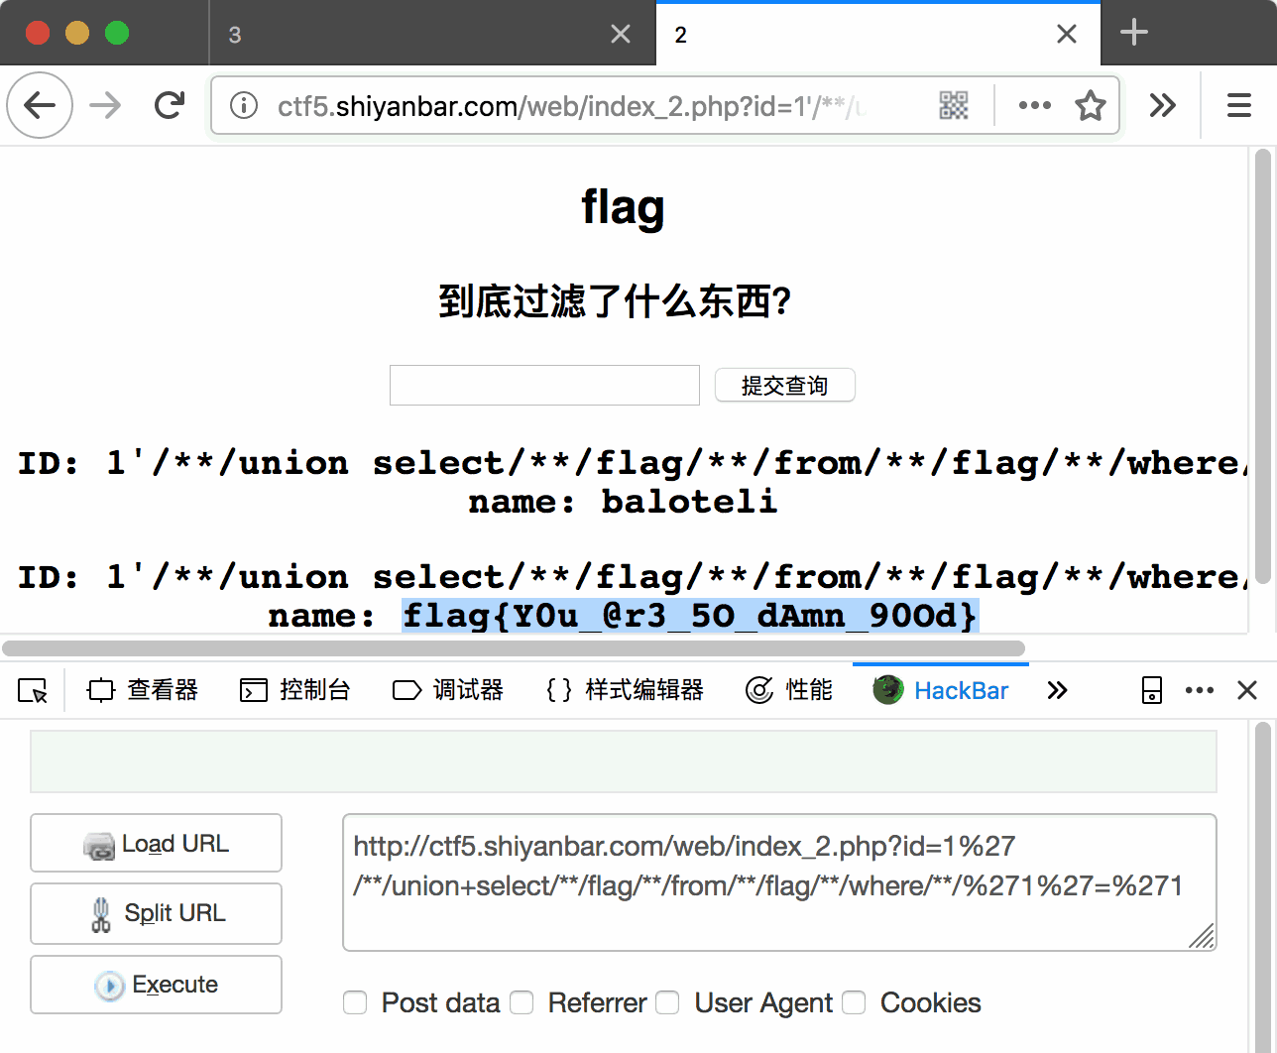
Task: Show more devtools tabs chevron
Action: (1057, 690)
